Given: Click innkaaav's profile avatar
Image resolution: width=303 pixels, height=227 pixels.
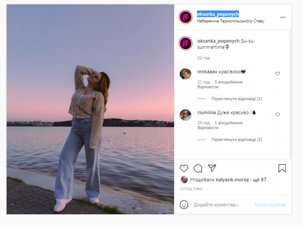Looking at the screenshot, I should (185, 74).
